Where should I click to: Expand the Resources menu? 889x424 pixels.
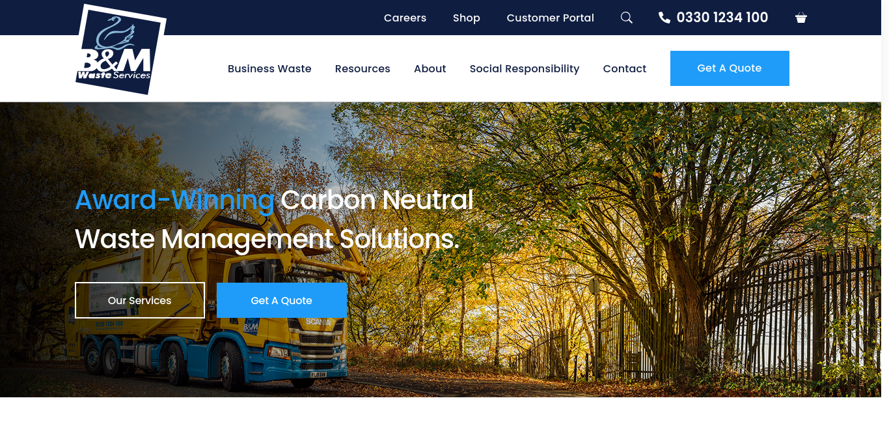(x=362, y=68)
